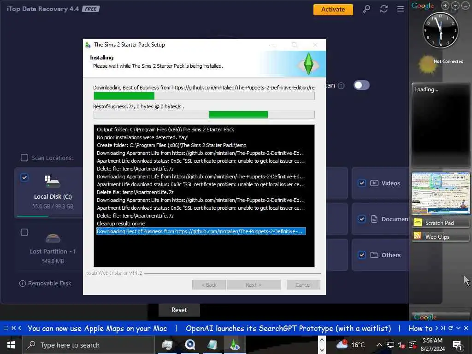Viewport: 472px width, 354px height.
Task: Click the Others folder icon
Action: tap(374, 255)
